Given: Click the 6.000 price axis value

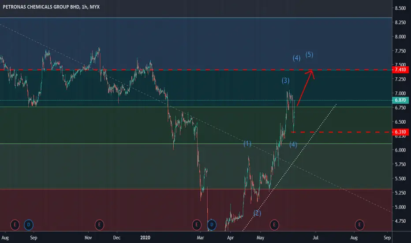Looking at the screenshot, I should [400, 150].
